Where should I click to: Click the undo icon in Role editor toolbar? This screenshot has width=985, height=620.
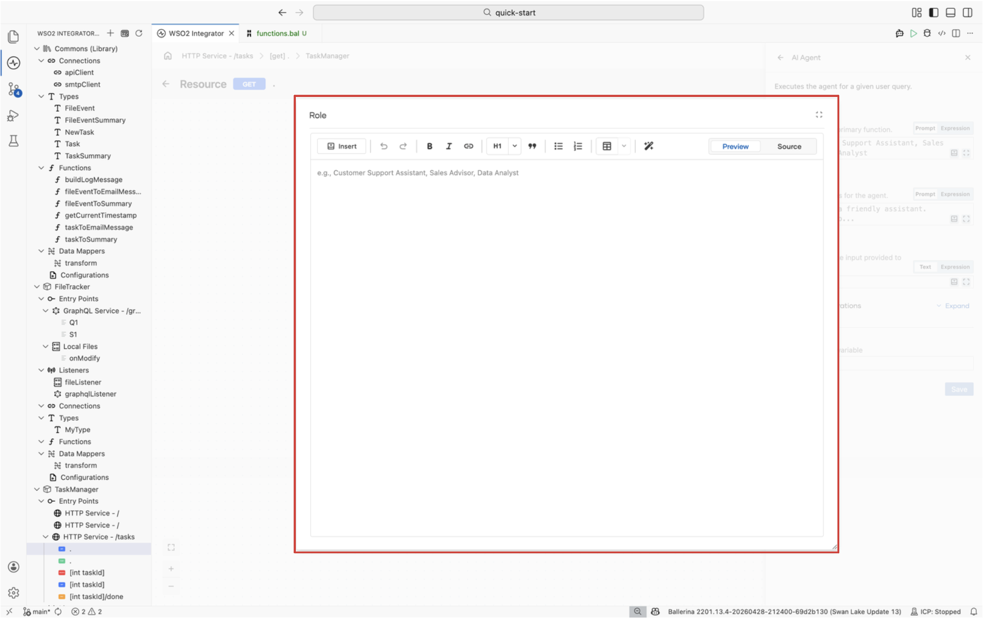click(384, 146)
